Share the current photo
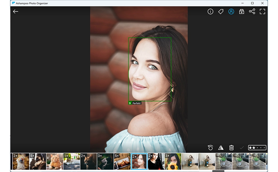The width and height of the screenshot is (278, 172). coord(252,11)
